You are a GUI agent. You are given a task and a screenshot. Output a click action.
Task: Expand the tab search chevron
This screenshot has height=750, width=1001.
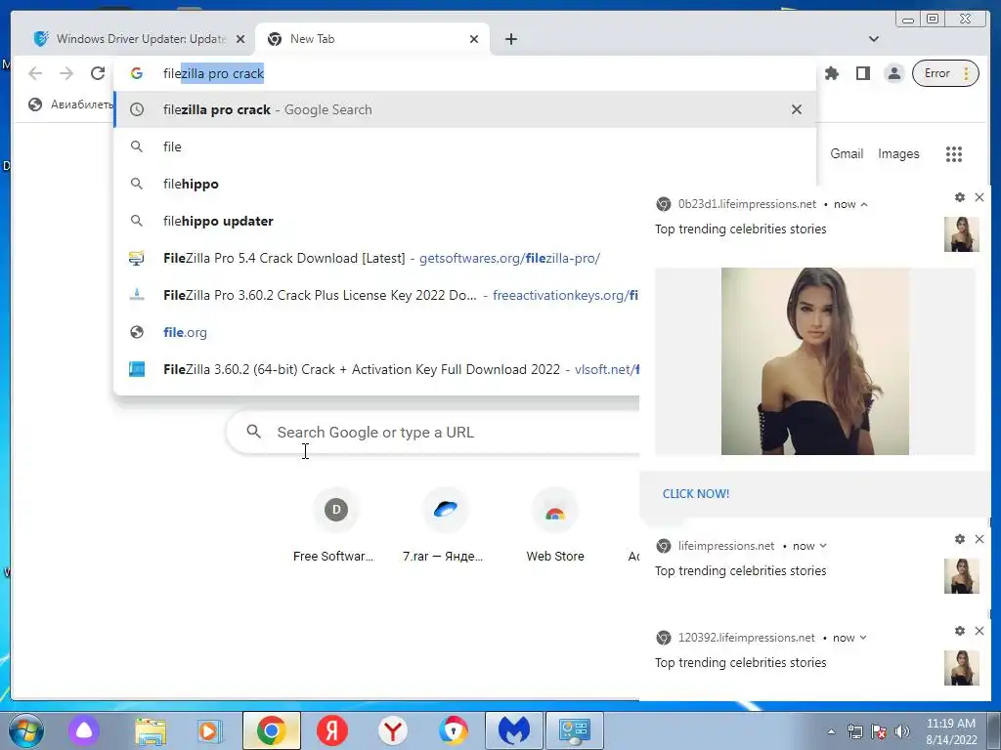[873, 39]
